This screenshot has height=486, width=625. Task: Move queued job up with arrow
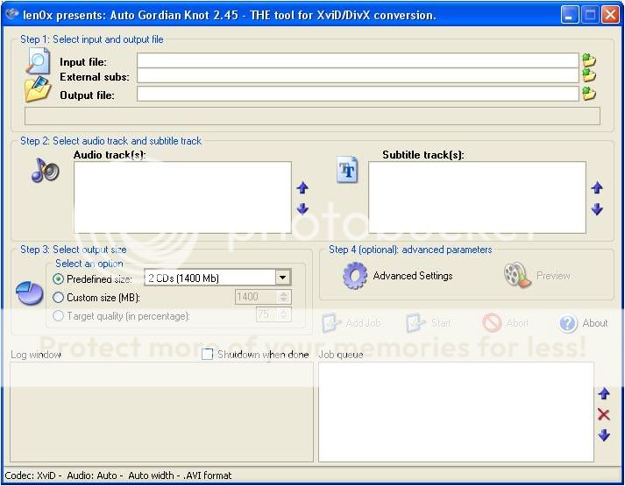pyautogui.click(x=603, y=394)
